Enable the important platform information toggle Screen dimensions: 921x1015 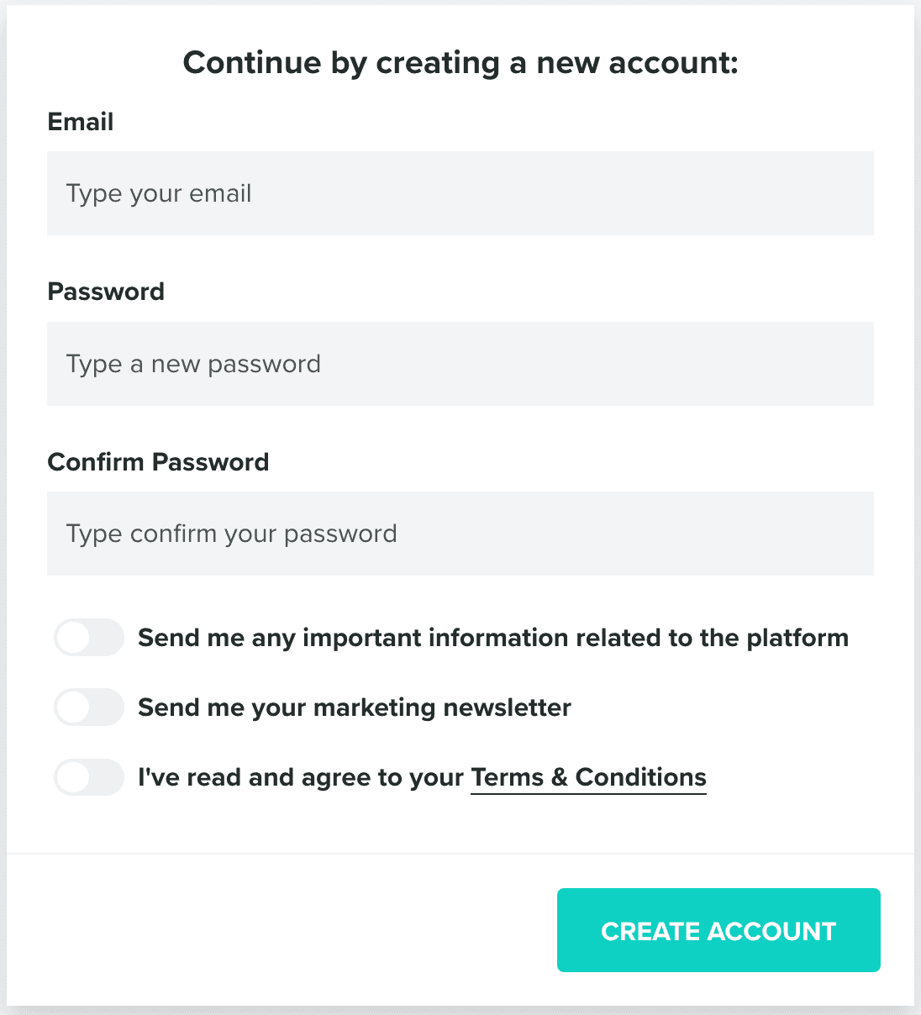point(88,637)
